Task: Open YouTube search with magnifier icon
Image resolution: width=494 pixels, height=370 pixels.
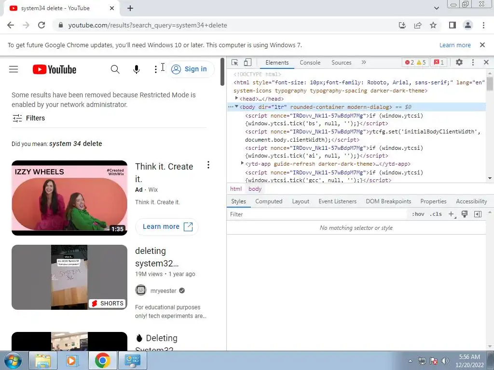Action: [115, 69]
